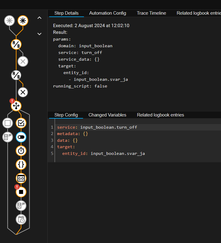Open the (x) variables step node
Viewport: 221px width, 243px height.
[21, 178]
